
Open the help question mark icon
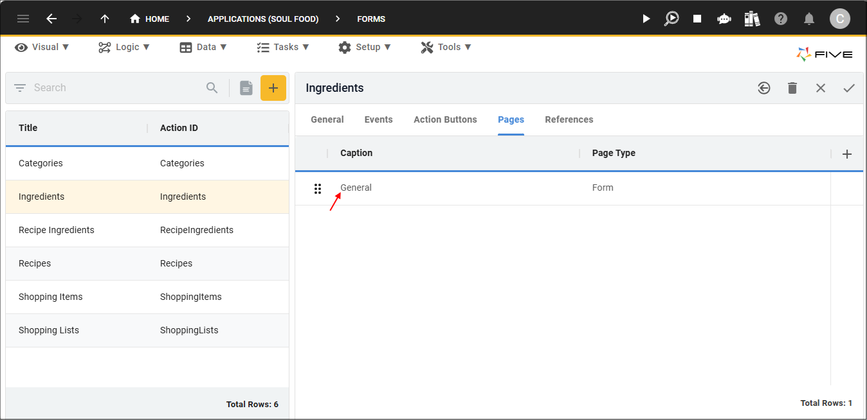781,19
